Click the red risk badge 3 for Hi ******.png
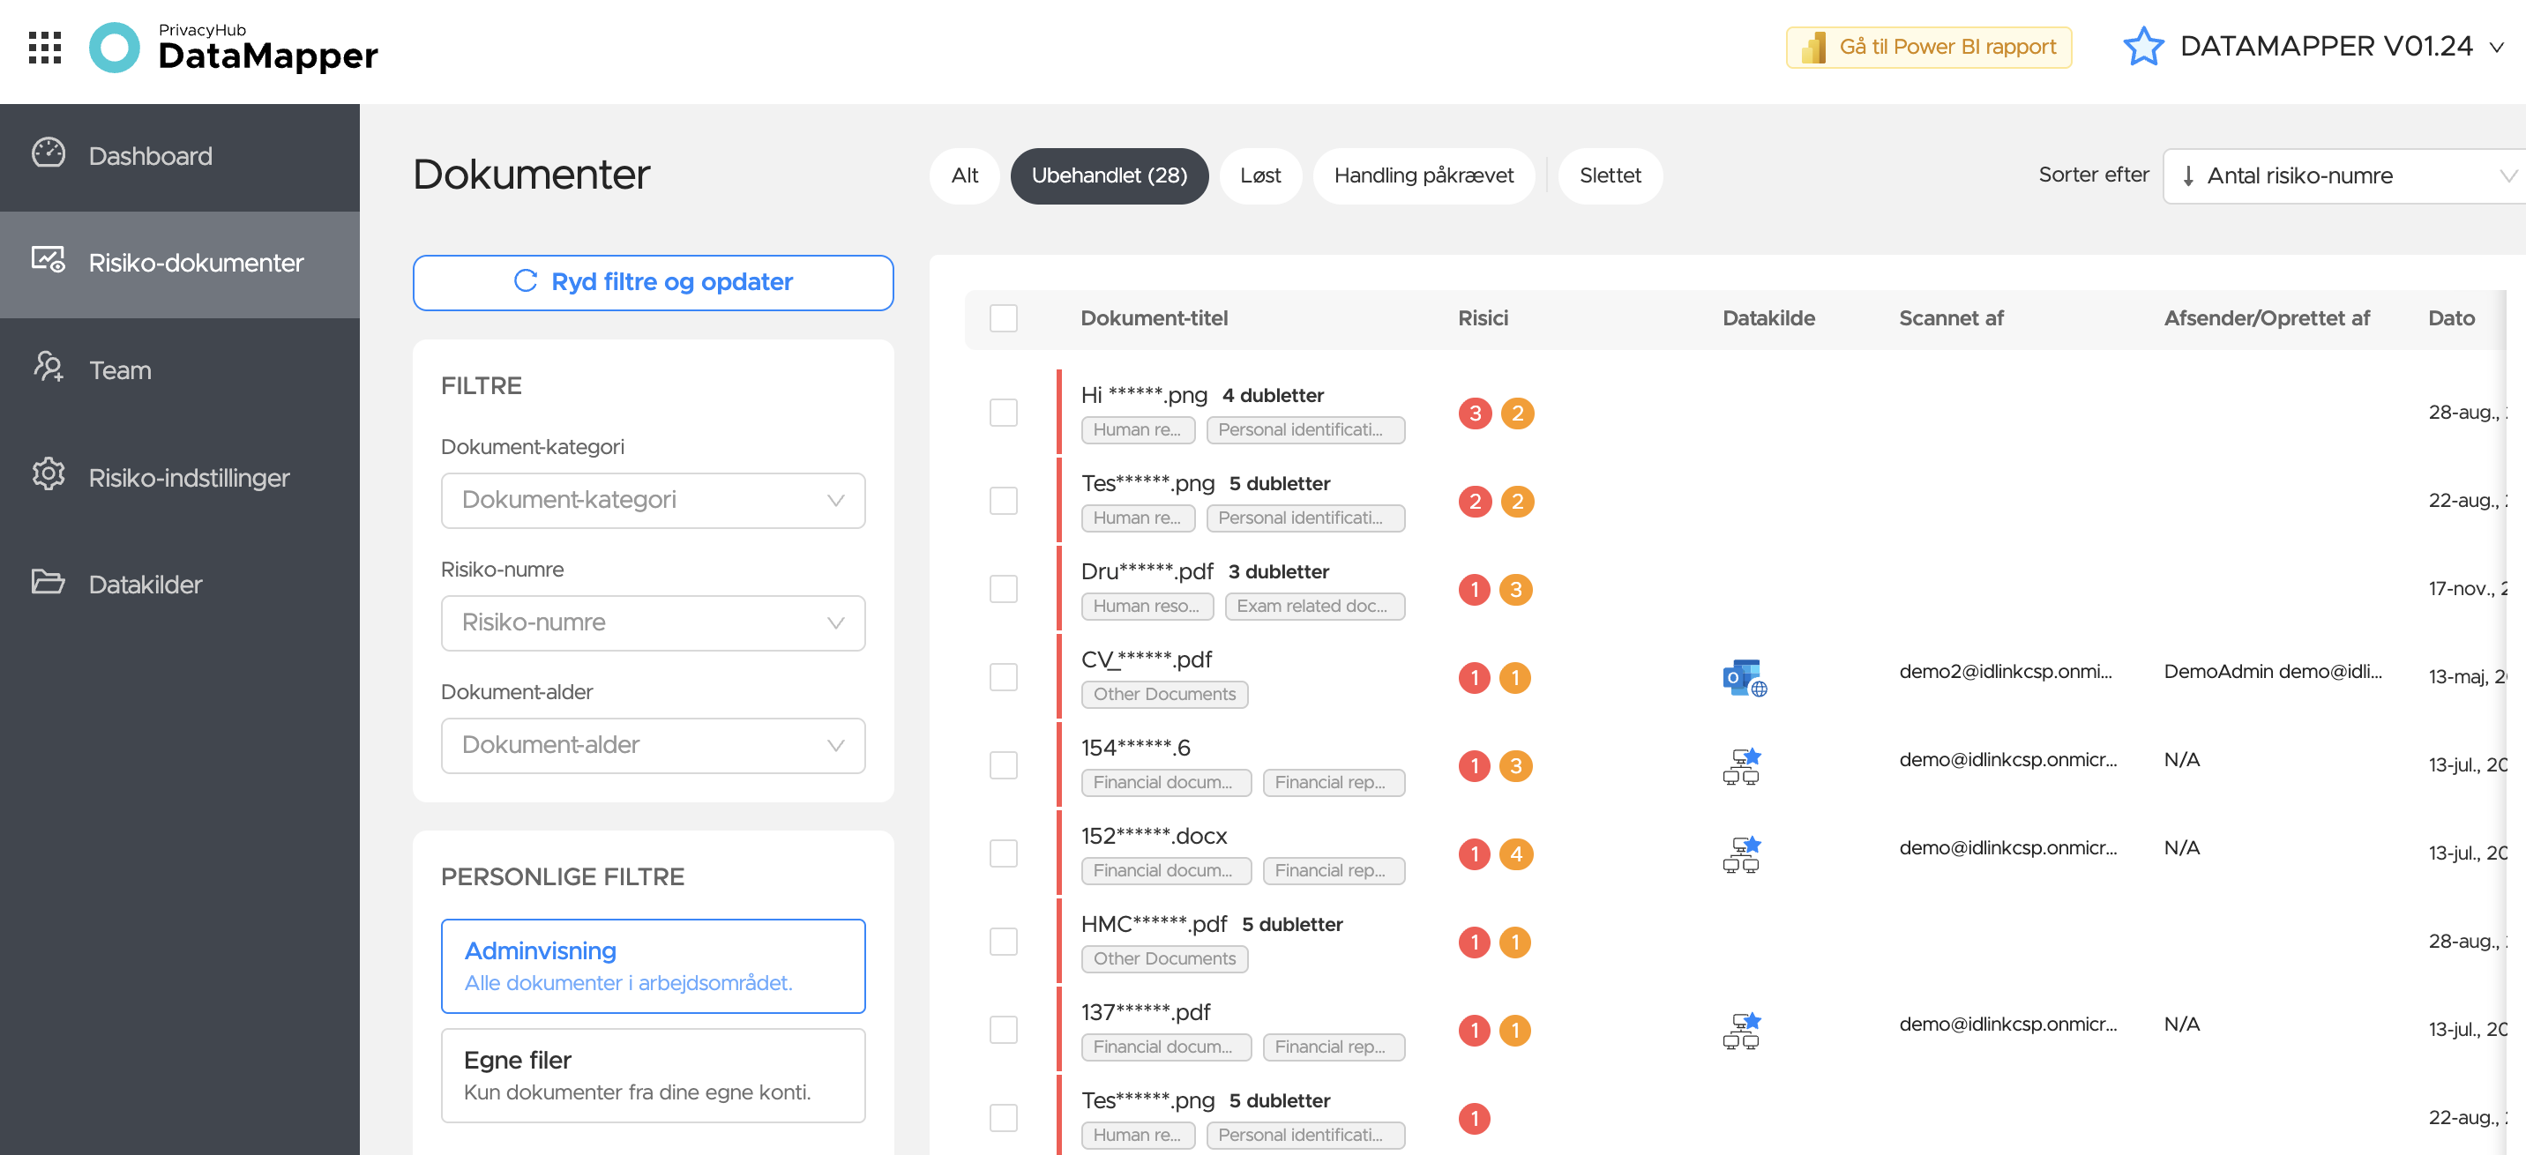The image size is (2526, 1155). click(x=1475, y=414)
